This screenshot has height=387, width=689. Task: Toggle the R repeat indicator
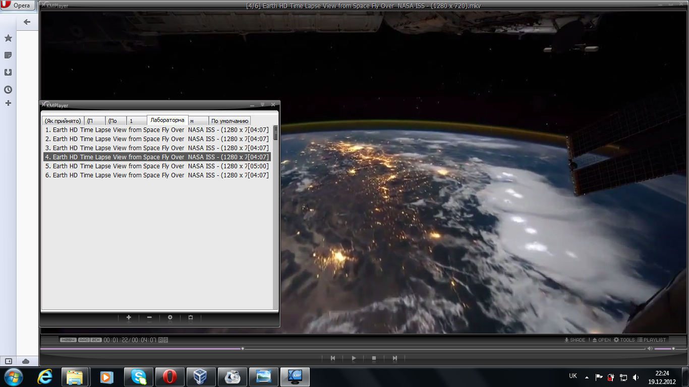click(160, 340)
